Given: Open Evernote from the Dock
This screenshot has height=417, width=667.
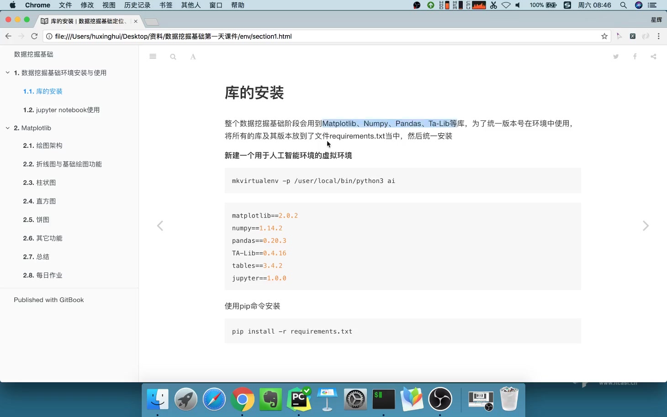Looking at the screenshot, I should (270, 399).
